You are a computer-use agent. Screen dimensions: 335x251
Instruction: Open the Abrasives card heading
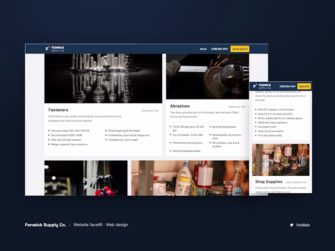[x=180, y=106]
